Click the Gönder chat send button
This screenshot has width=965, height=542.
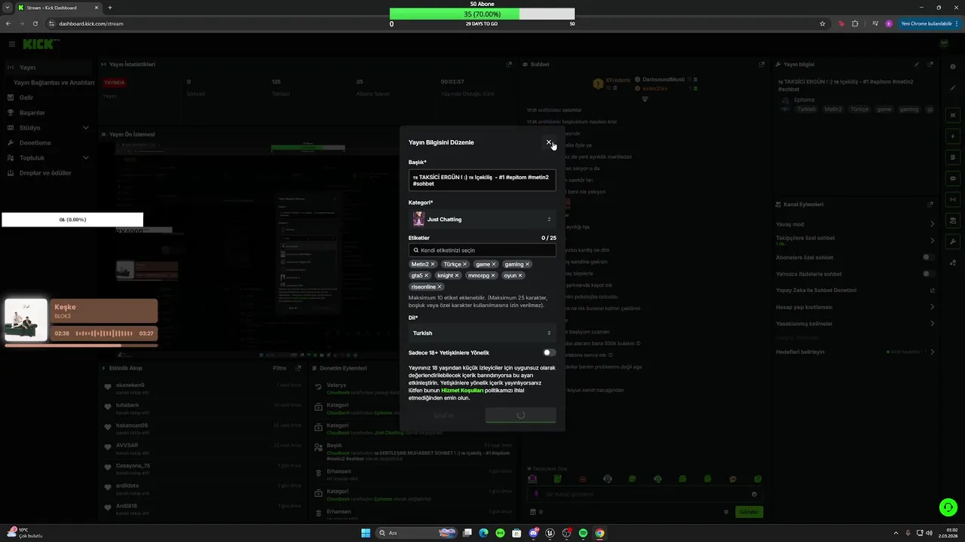tap(749, 512)
